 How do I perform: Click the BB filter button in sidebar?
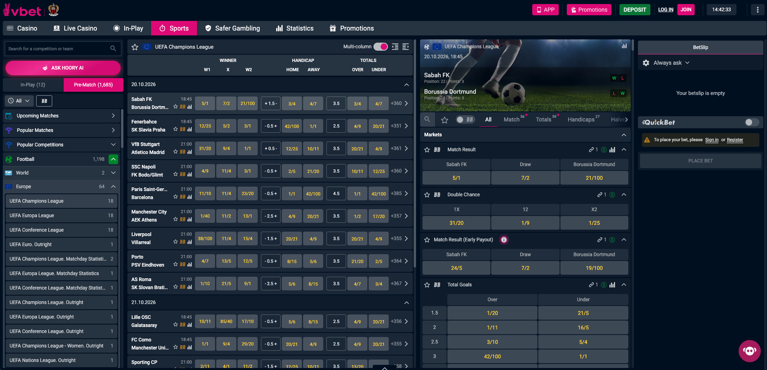click(44, 101)
